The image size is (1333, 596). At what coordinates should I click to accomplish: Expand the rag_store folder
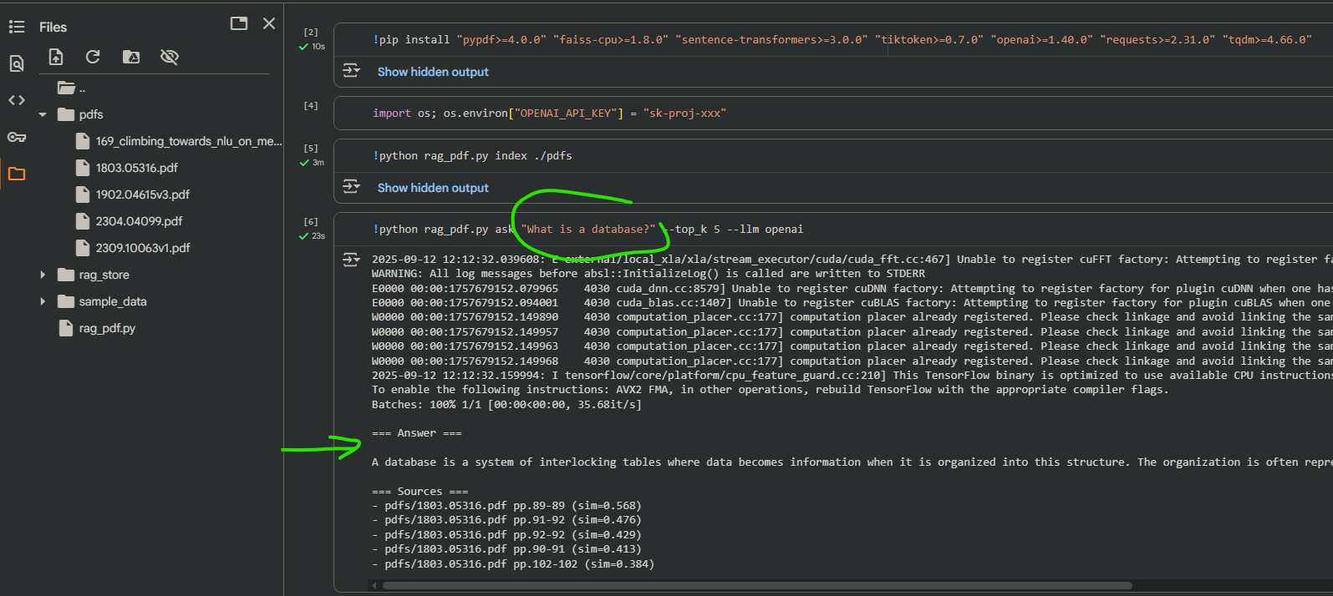point(43,275)
